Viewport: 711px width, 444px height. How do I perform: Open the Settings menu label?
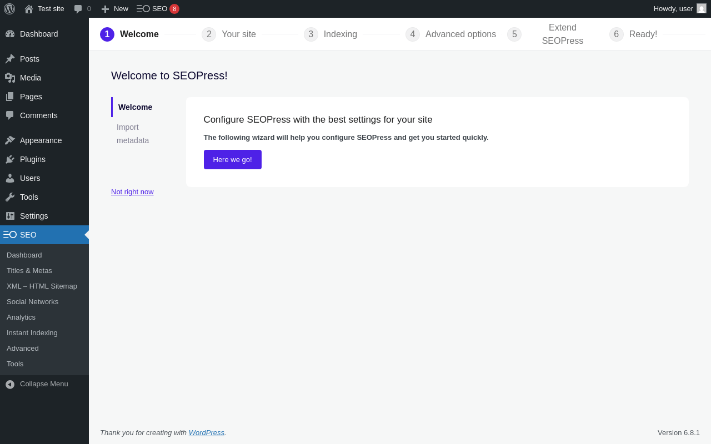(34, 216)
